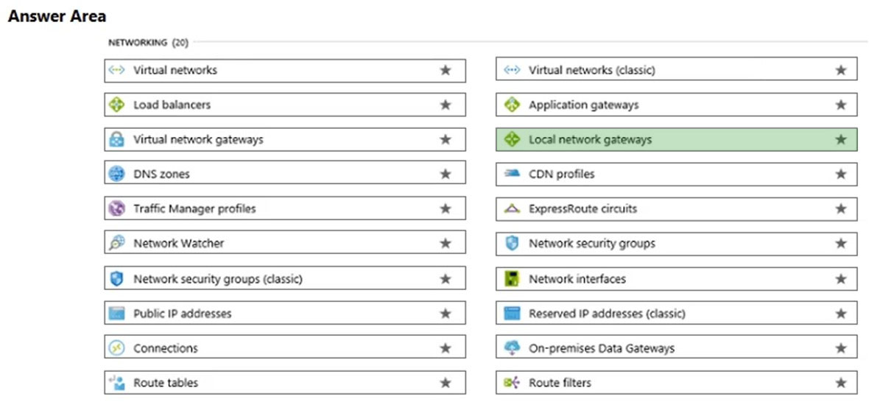The height and width of the screenshot is (402, 869).
Task: Select the Connections service entry
Action: coord(285,348)
